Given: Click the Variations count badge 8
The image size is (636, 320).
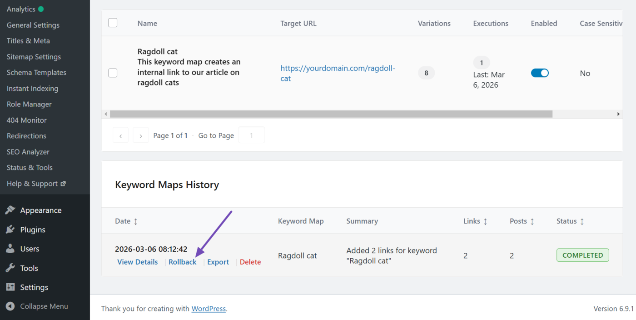Looking at the screenshot, I should tap(426, 73).
